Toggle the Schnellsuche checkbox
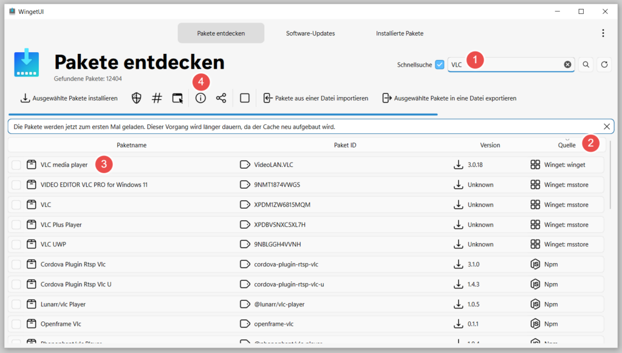The image size is (622, 353). point(440,64)
